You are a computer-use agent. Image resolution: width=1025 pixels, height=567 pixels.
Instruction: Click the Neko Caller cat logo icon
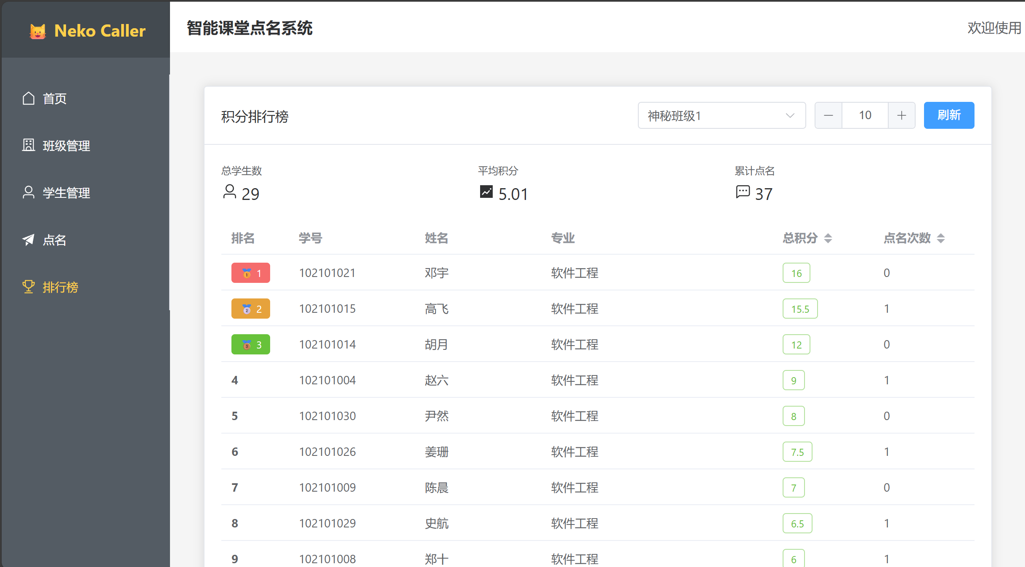coord(37,31)
